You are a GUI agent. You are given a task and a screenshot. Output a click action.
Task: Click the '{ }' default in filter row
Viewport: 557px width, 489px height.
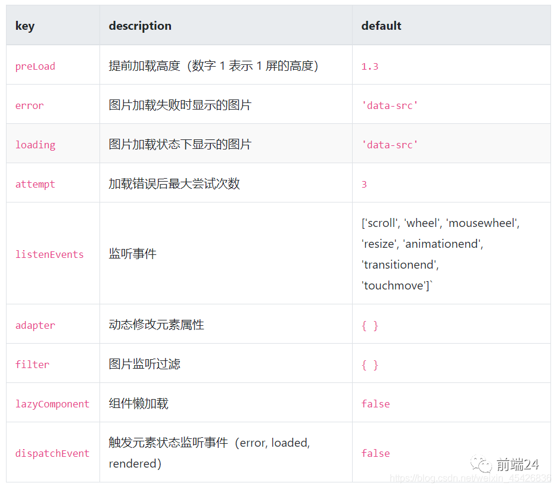click(370, 365)
